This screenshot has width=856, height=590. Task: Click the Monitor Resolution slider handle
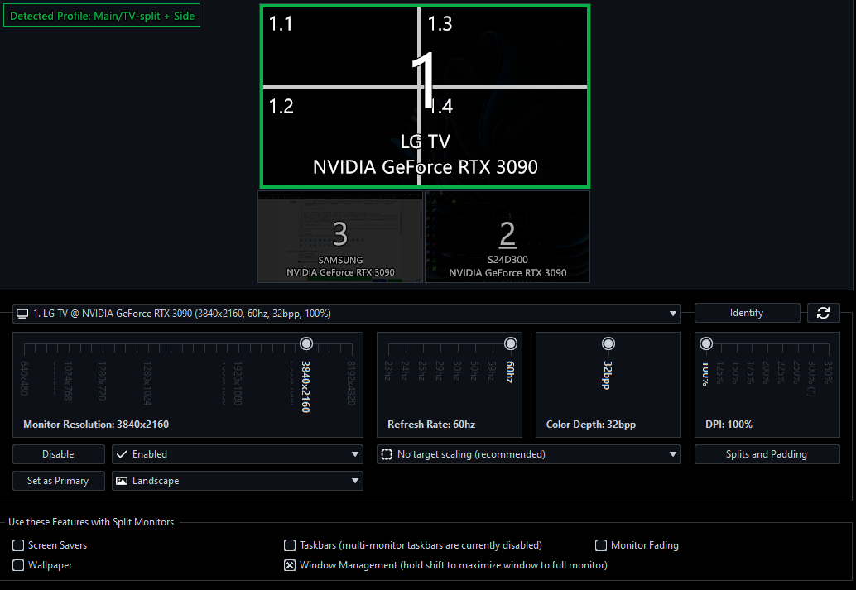point(306,343)
